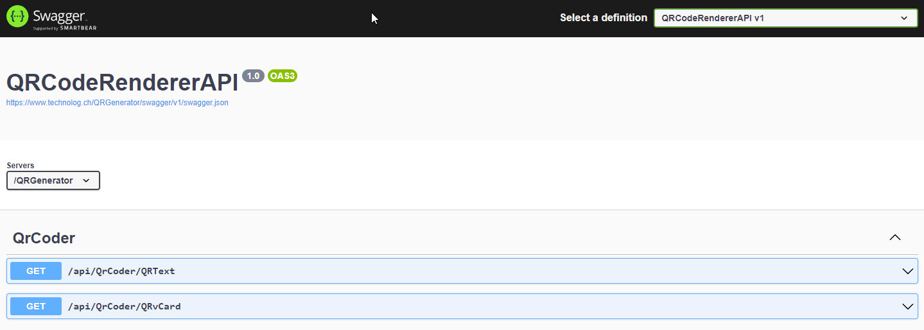Click the 1.0 version badge
The width and height of the screenshot is (924, 330).
[x=253, y=76]
